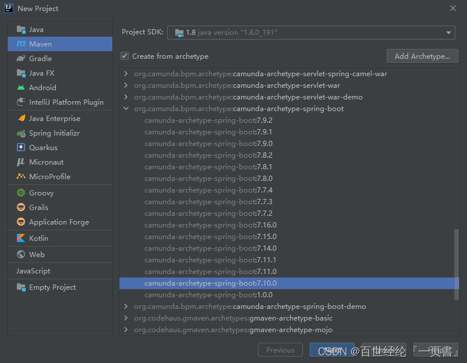Click the Previous button
Screen dimensions: 467x363
(x=280, y=350)
